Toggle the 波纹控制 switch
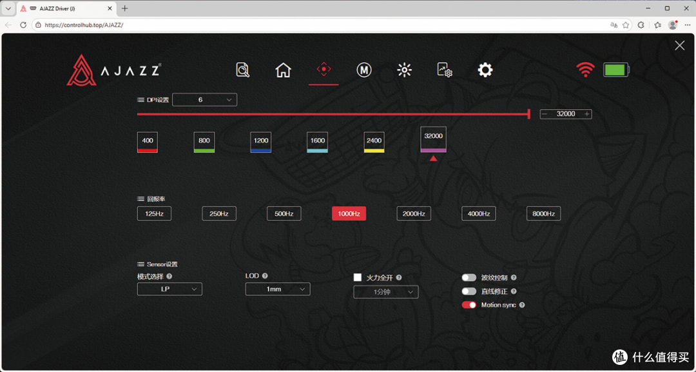Screen dimensions: 696x372 [469, 278]
